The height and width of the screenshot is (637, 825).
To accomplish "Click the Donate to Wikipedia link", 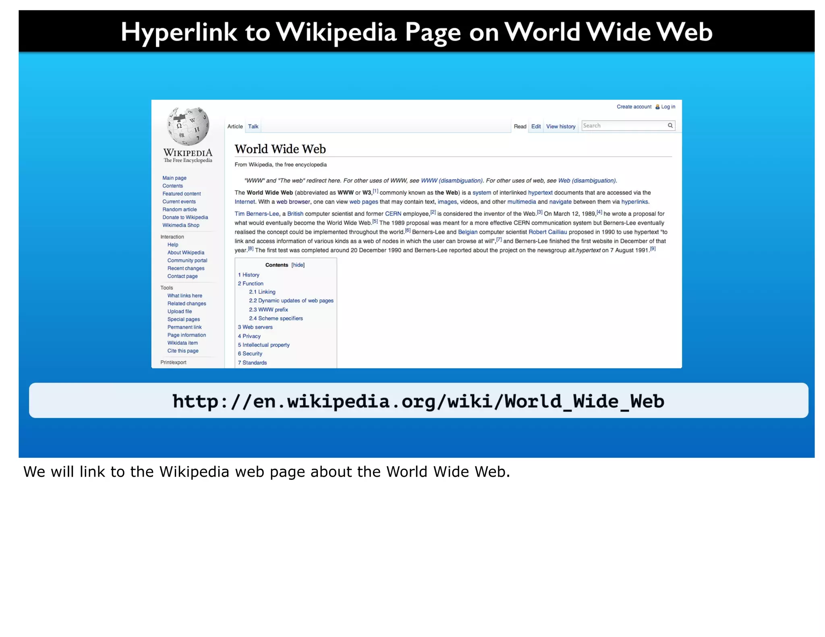I will pyautogui.click(x=185, y=217).
